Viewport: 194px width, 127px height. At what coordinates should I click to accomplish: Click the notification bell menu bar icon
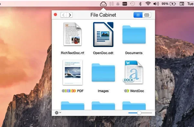[118, 4]
